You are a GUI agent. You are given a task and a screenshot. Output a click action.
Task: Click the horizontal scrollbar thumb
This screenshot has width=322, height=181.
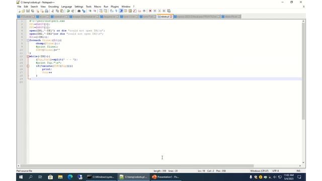[x=137, y=165]
